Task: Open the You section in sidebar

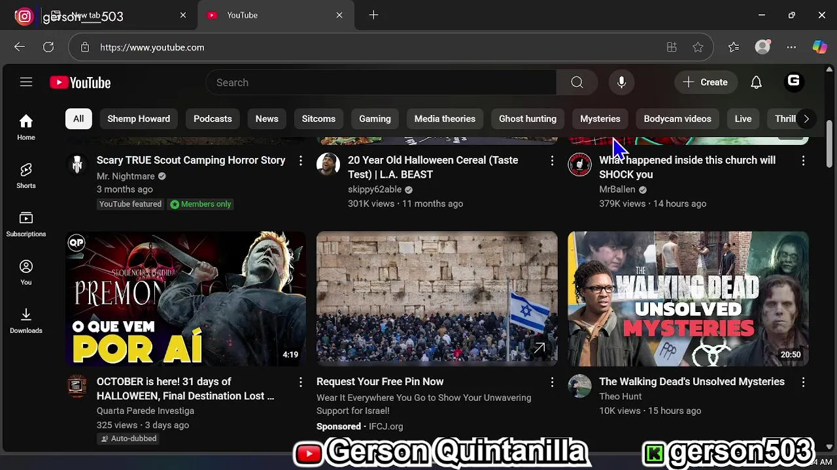Action: (26, 272)
